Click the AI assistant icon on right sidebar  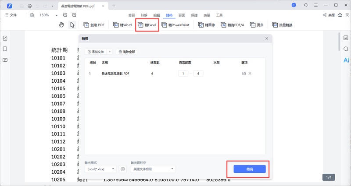point(346,60)
